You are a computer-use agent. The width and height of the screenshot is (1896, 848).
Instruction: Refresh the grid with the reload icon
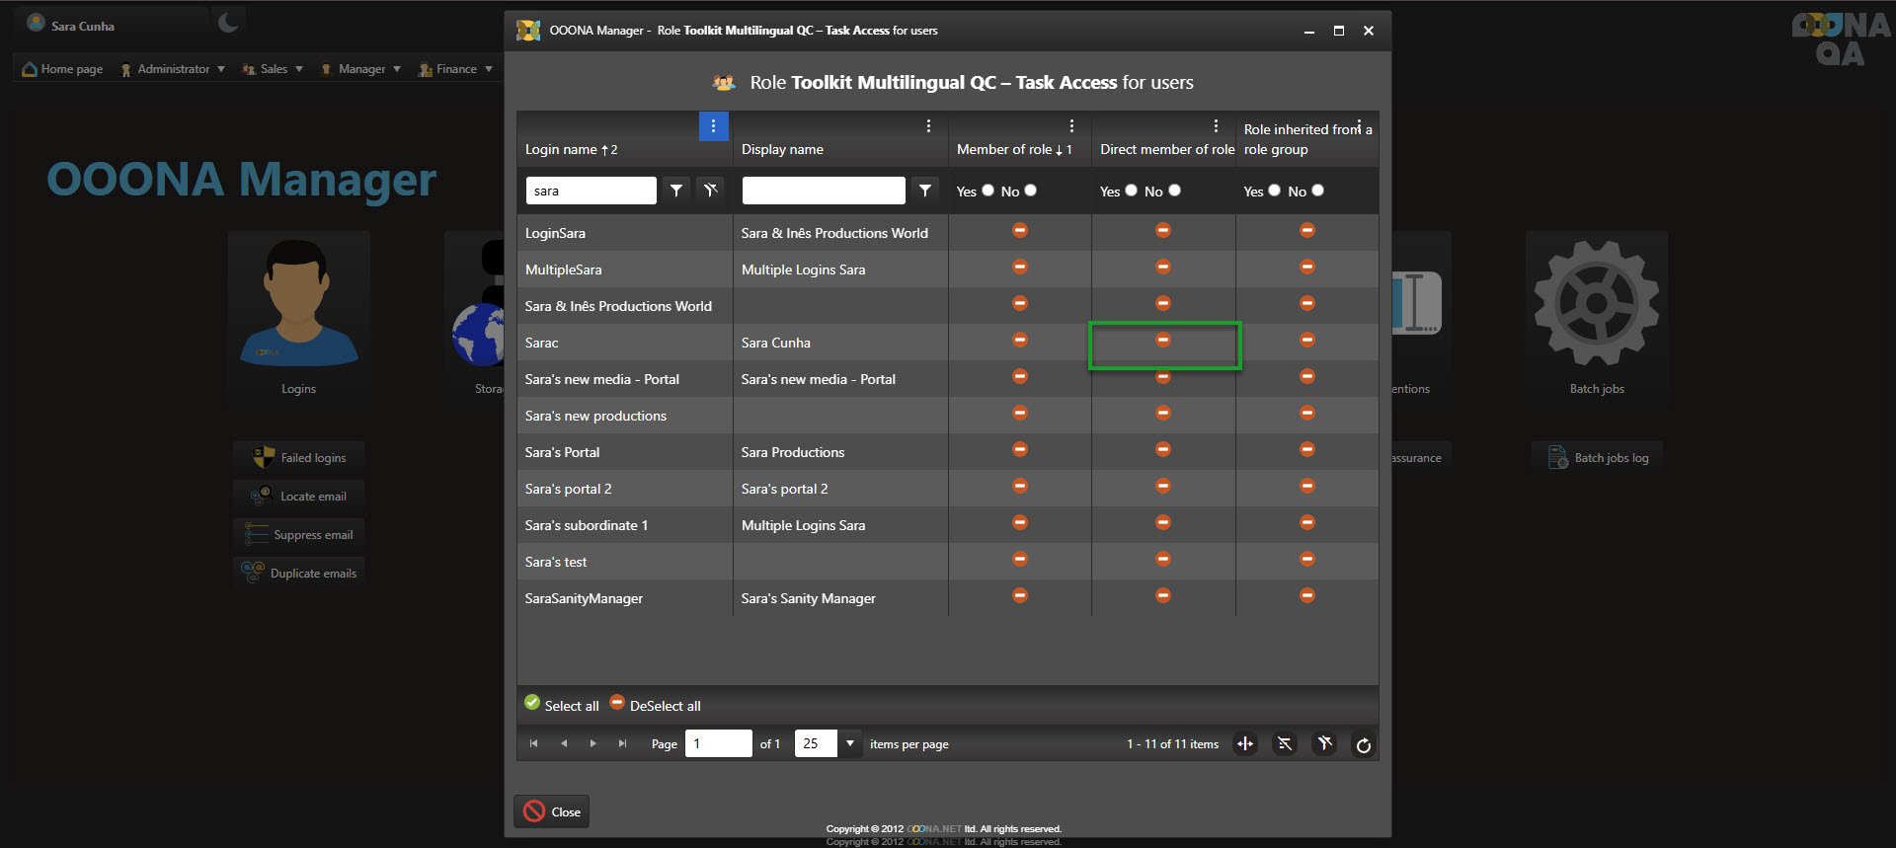point(1363,745)
